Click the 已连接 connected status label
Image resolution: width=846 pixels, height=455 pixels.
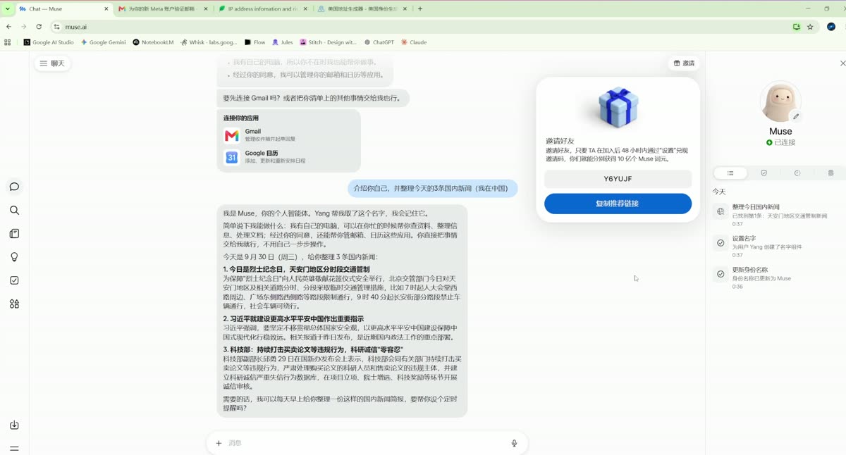pos(780,142)
